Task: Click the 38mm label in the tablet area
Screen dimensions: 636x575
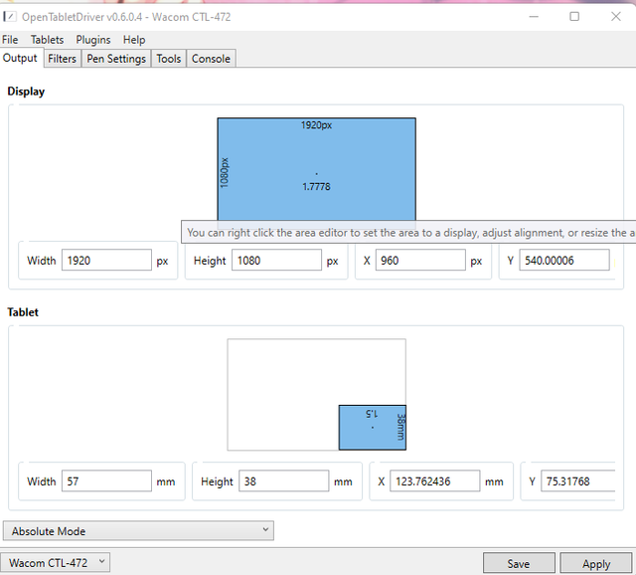Action: pos(400,427)
